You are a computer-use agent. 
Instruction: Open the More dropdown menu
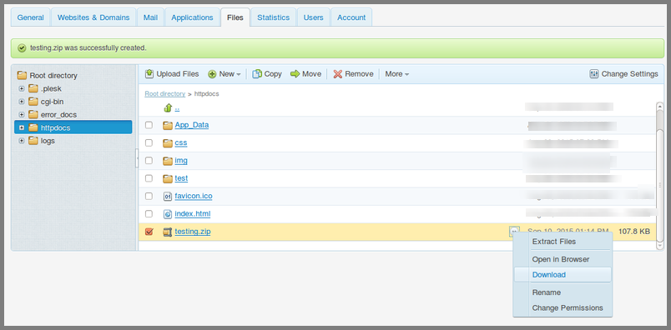pyautogui.click(x=396, y=74)
